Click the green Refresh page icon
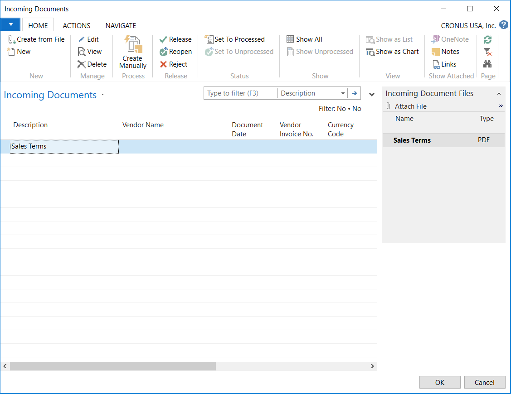 pos(487,40)
